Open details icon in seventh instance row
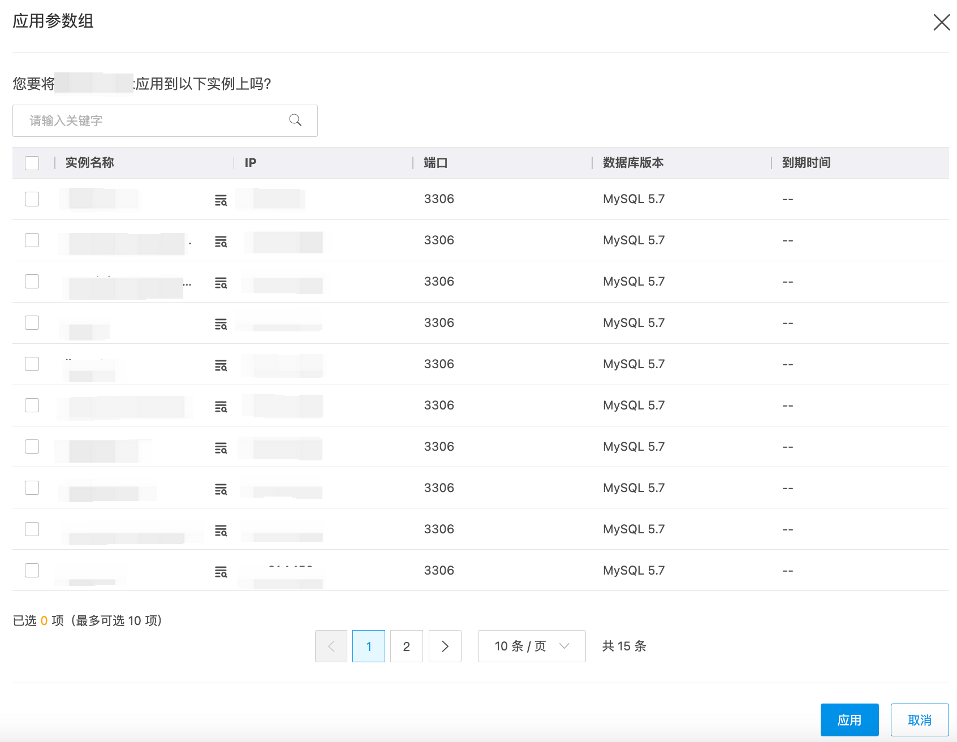Image resolution: width=957 pixels, height=742 pixels. pos(221,448)
